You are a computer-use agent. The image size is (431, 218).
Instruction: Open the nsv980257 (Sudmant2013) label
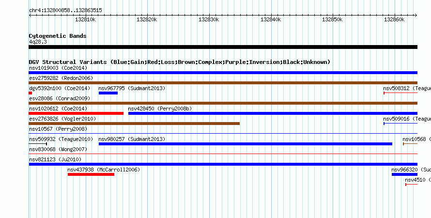point(132,139)
